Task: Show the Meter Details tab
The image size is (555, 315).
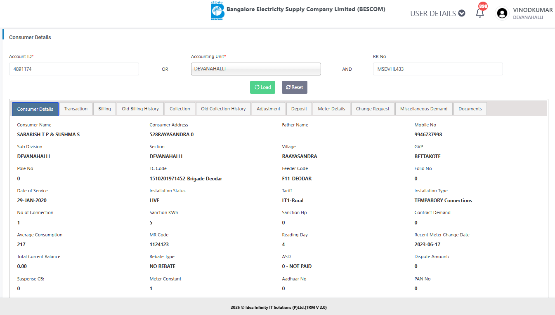Action: point(331,109)
